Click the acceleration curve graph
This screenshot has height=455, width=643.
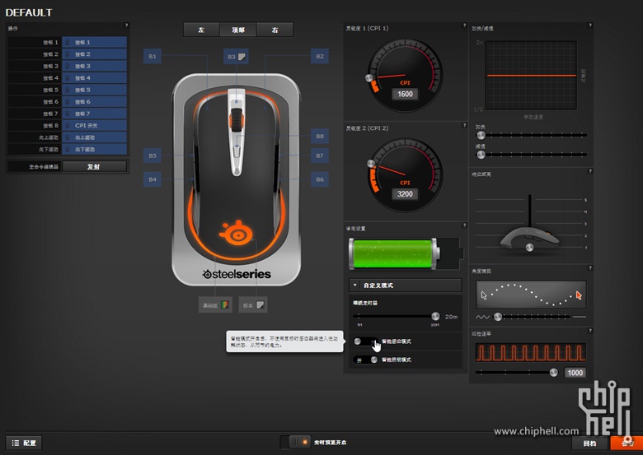click(x=531, y=76)
